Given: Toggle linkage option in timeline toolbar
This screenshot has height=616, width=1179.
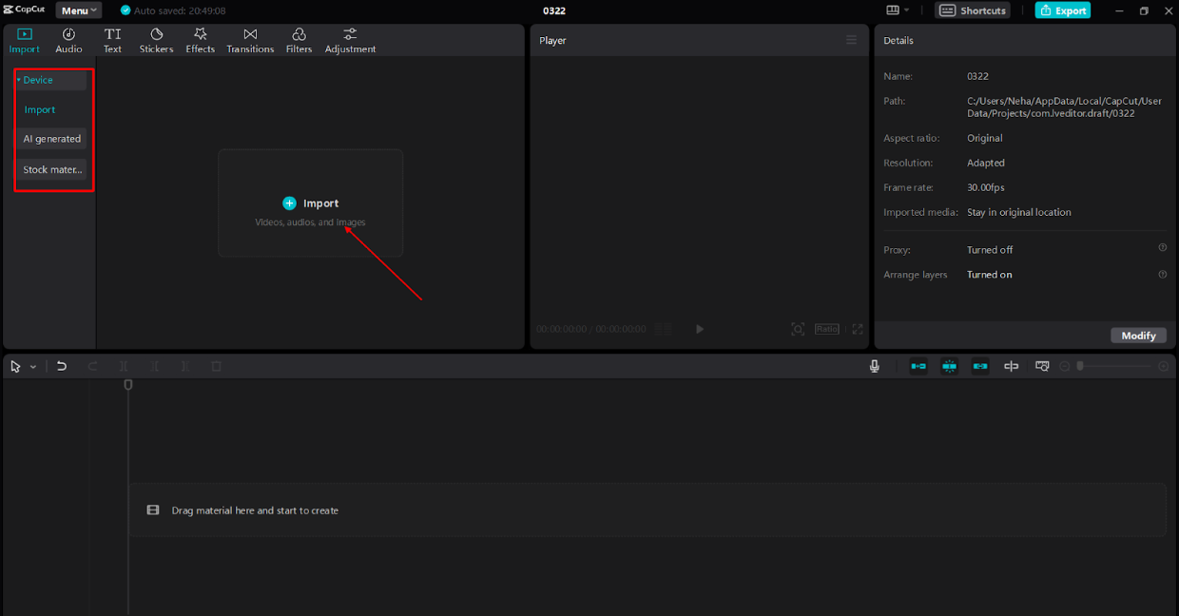Looking at the screenshot, I should click(x=980, y=366).
